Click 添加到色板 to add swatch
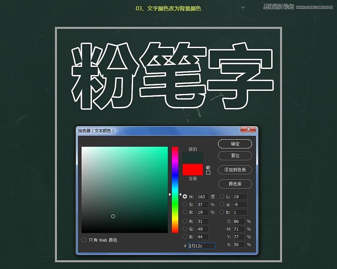This screenshot has height=269, width=337. 235,170
